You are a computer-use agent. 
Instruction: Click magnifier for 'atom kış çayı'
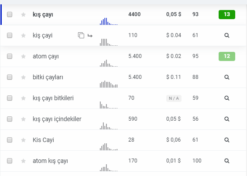coord(226,161)
